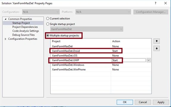Collapse the Common Properties tree node

tap(6, 19)
